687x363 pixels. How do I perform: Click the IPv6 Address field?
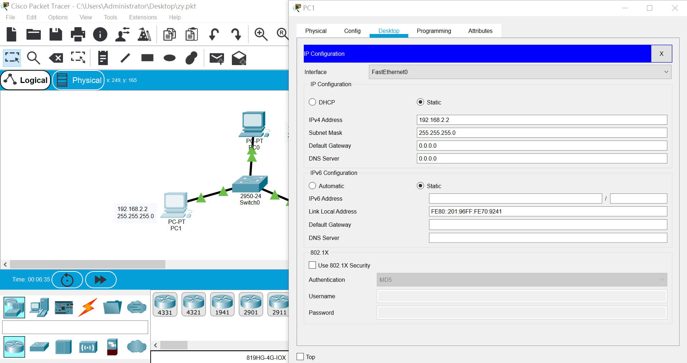tap(515, 198)
